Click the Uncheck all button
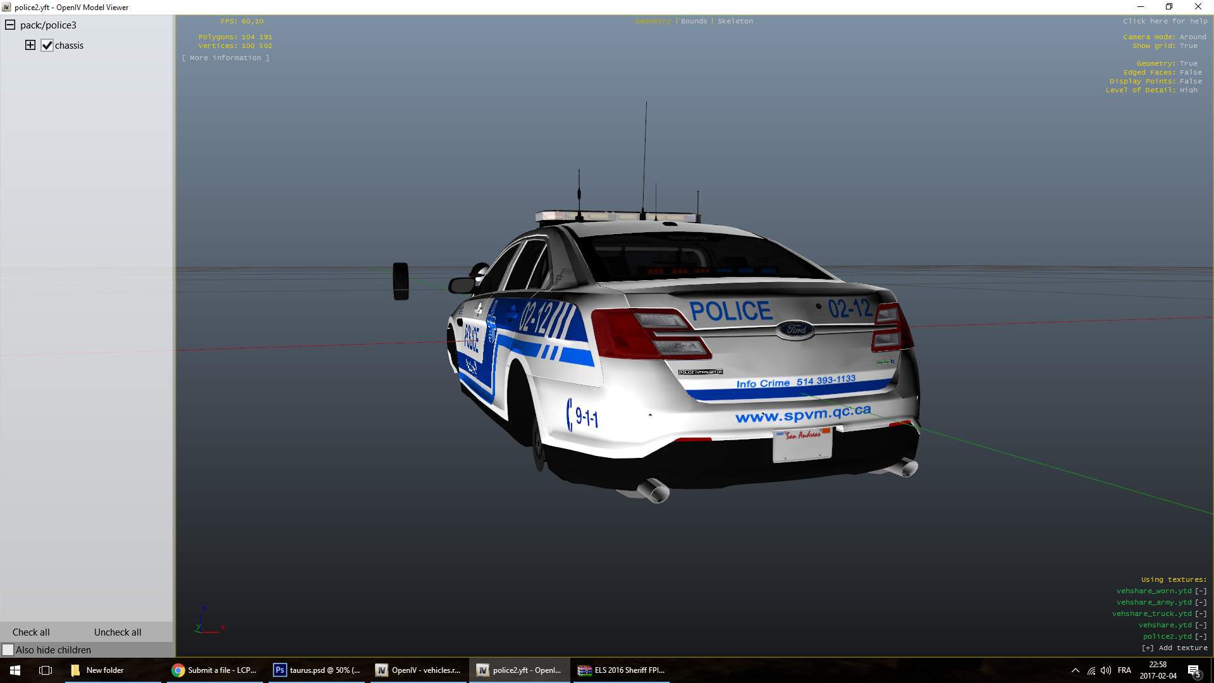The height and width of the screenshot is (683, 1214). (118, 632)
